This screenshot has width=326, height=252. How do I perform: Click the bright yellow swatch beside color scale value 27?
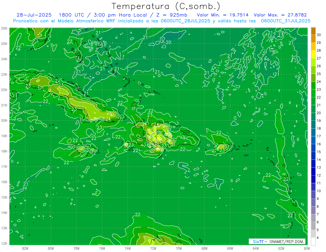pos(313,54)
